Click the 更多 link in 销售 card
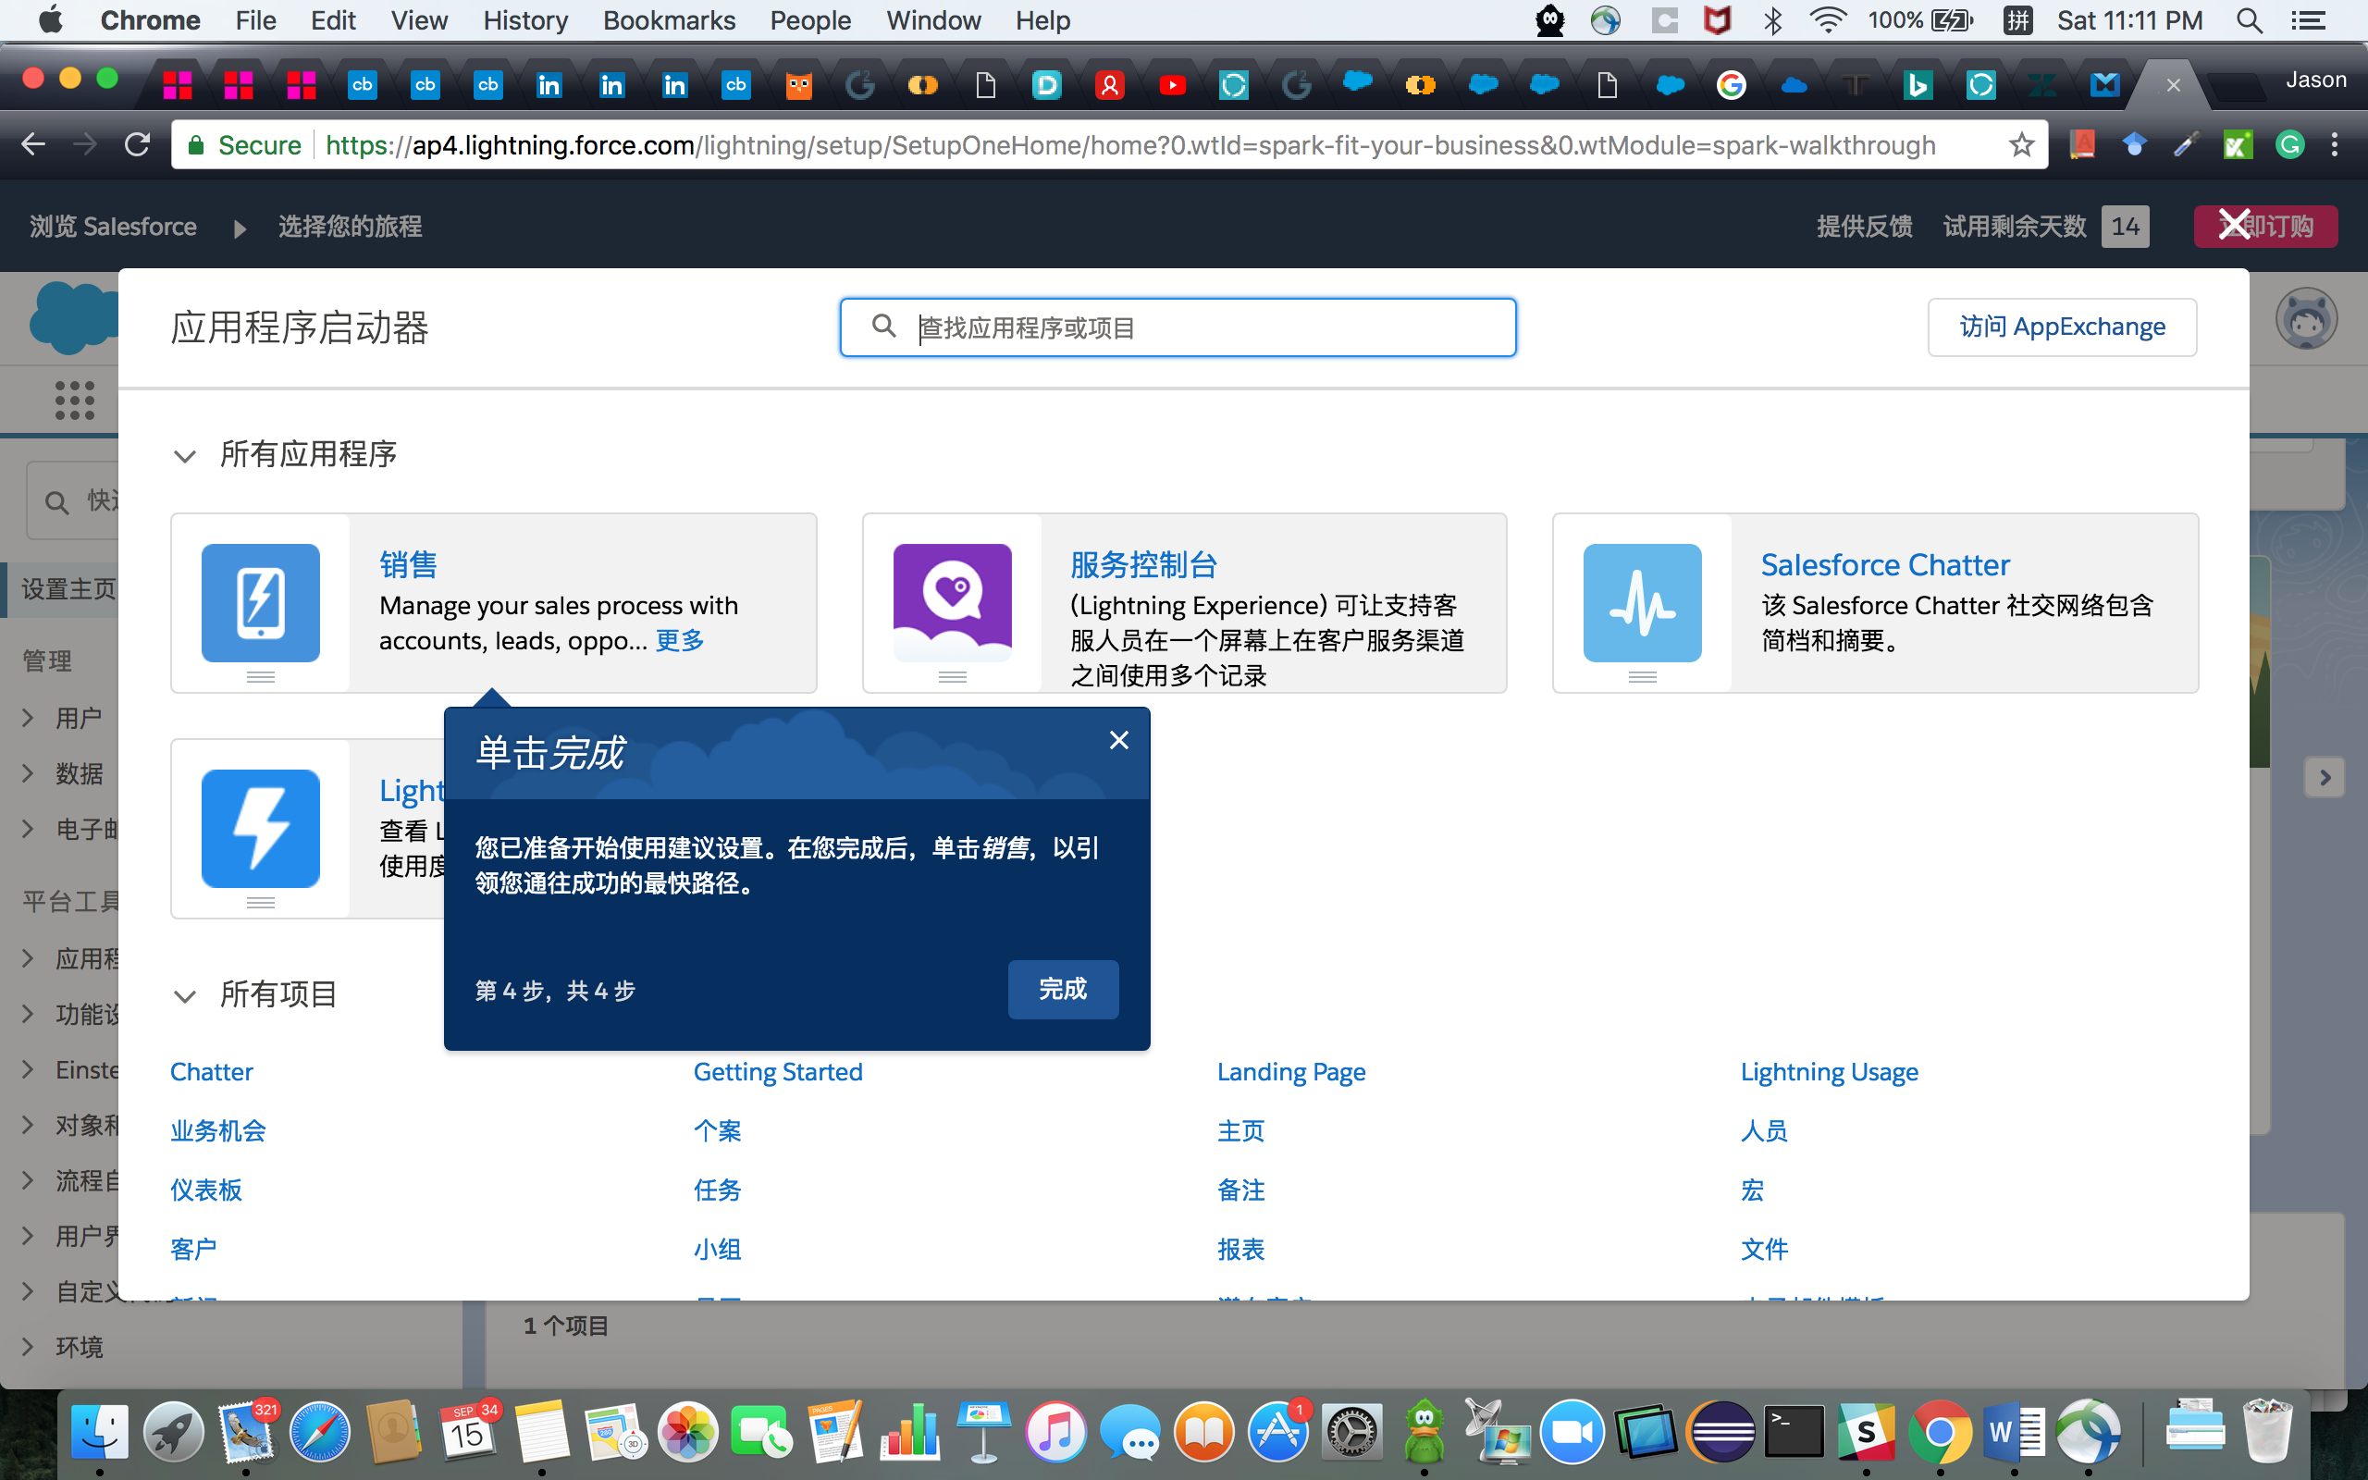Image resolution: width=2368 pixels, height=1480 pixels. coord(679,640)
